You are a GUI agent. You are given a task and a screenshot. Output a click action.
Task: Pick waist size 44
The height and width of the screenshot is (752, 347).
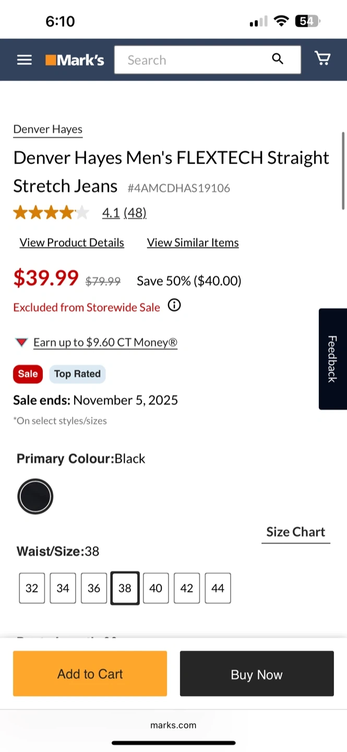tap(218, 588)
